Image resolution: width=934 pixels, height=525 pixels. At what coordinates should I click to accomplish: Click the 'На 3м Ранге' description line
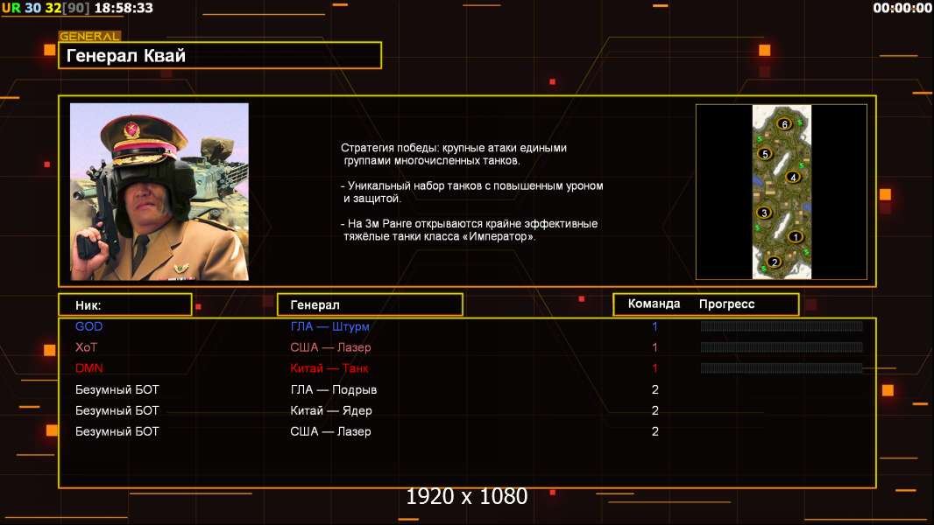(470, 230)
